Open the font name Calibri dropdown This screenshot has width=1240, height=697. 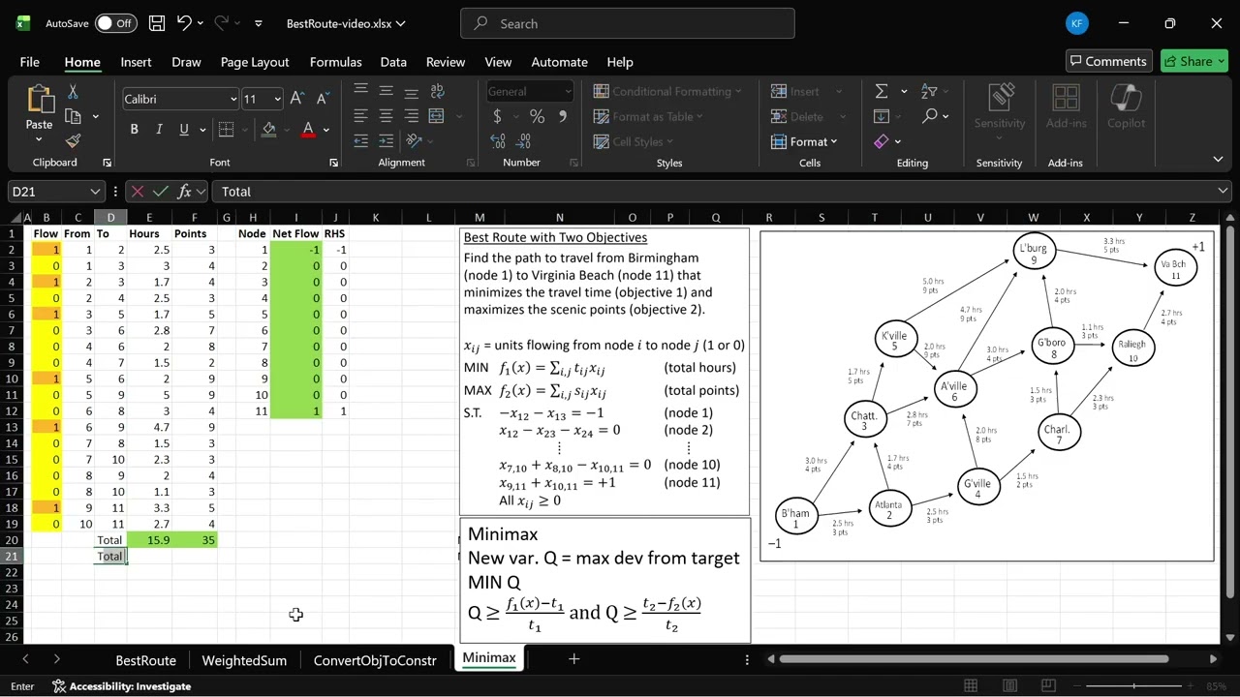(233, 99)
